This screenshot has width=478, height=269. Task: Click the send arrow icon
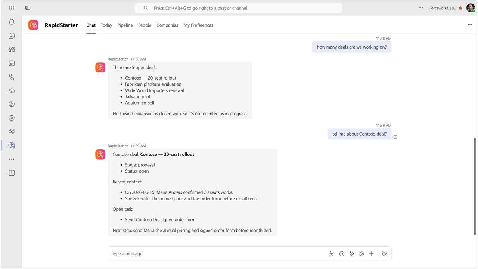[384, 254]
